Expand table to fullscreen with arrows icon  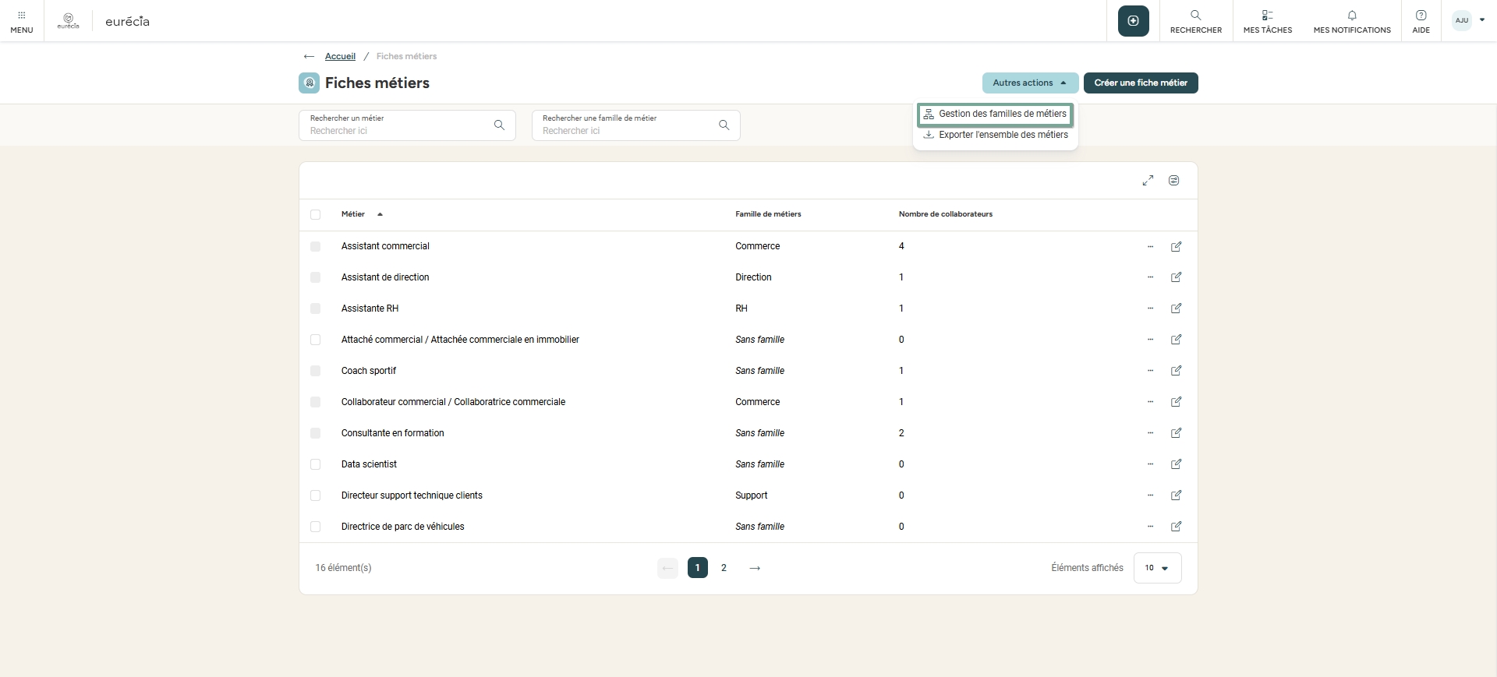1148,181
